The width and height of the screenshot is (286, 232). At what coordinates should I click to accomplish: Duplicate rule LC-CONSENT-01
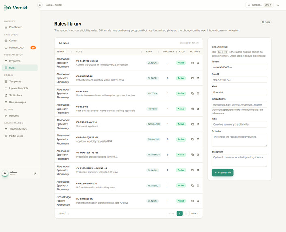192,201
